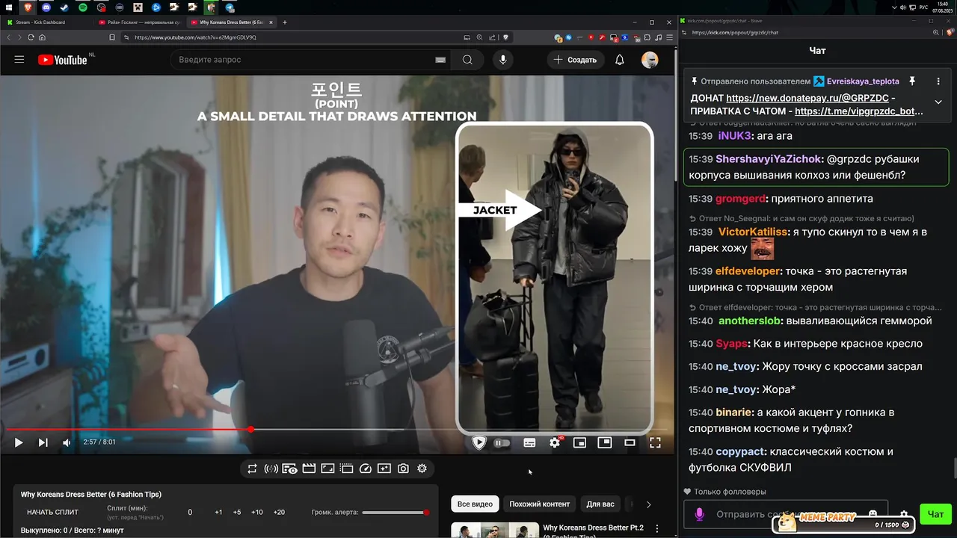Viewport: 957px width, 538px height.
Task: Start voice search with microphone icon
Action: tap(502, 60)
